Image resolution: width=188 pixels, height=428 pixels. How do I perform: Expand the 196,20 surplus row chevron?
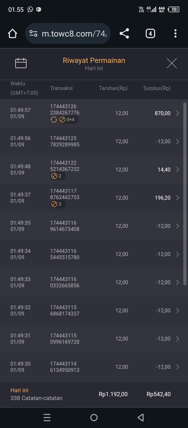click(178, 198)
